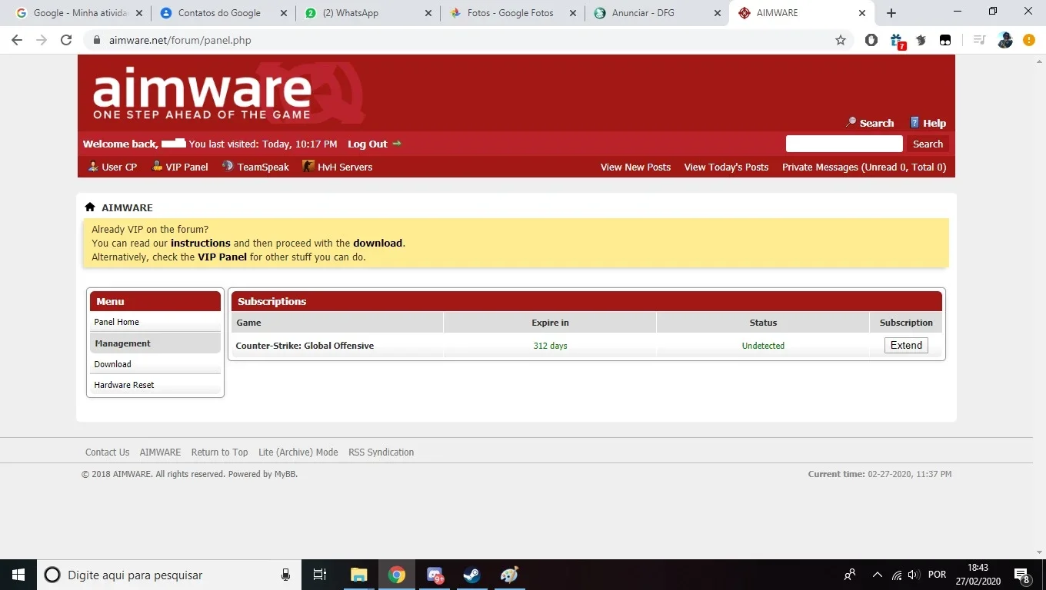1046x590 pixels.
Task: Click the POR language indicator
Action: click(937, 575)
